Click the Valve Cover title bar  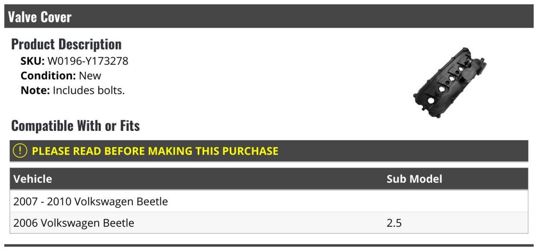269,17
